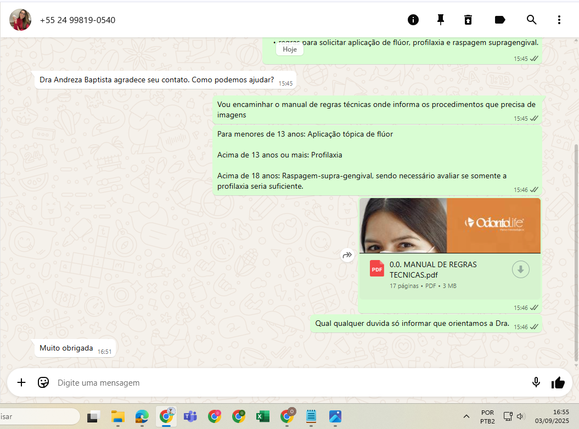Open the OdontoLife PDF preview image
This screenshot has width=579, height=429.
pyautogui.click(x=450, y=225)
